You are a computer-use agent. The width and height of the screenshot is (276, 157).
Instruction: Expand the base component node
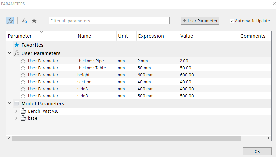(x=16, y=118)
